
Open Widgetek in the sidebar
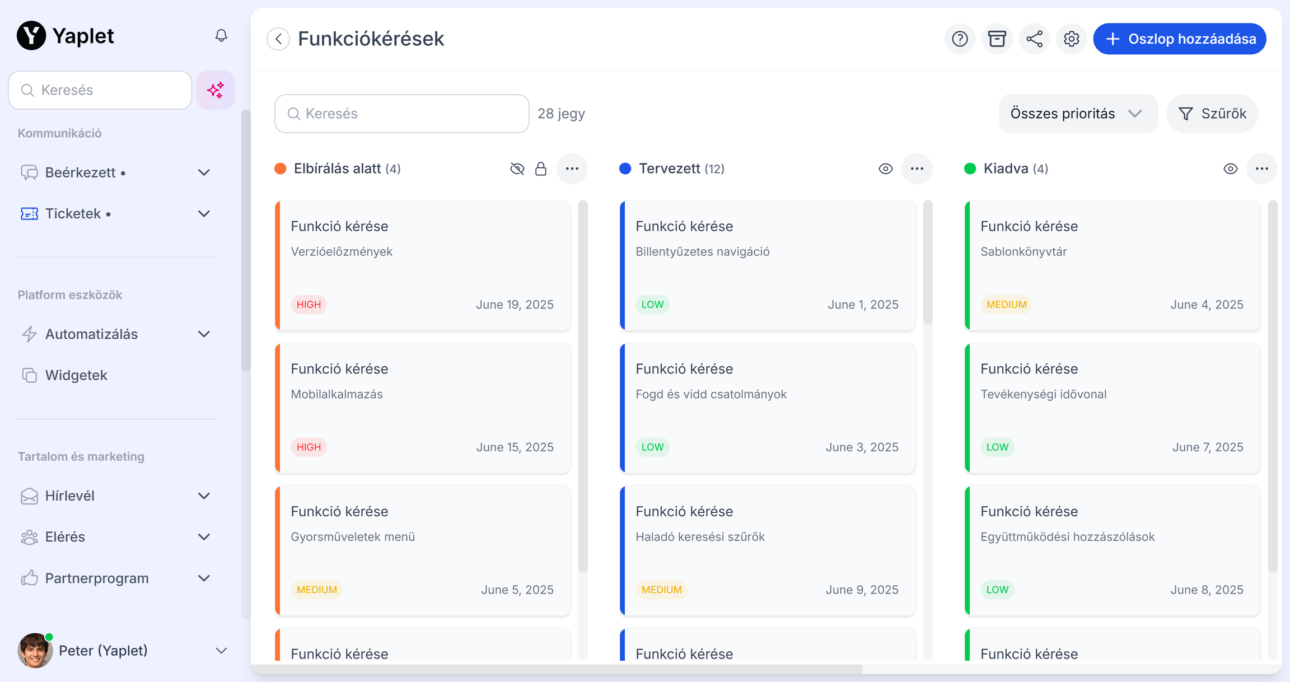(x=76, y=375)
